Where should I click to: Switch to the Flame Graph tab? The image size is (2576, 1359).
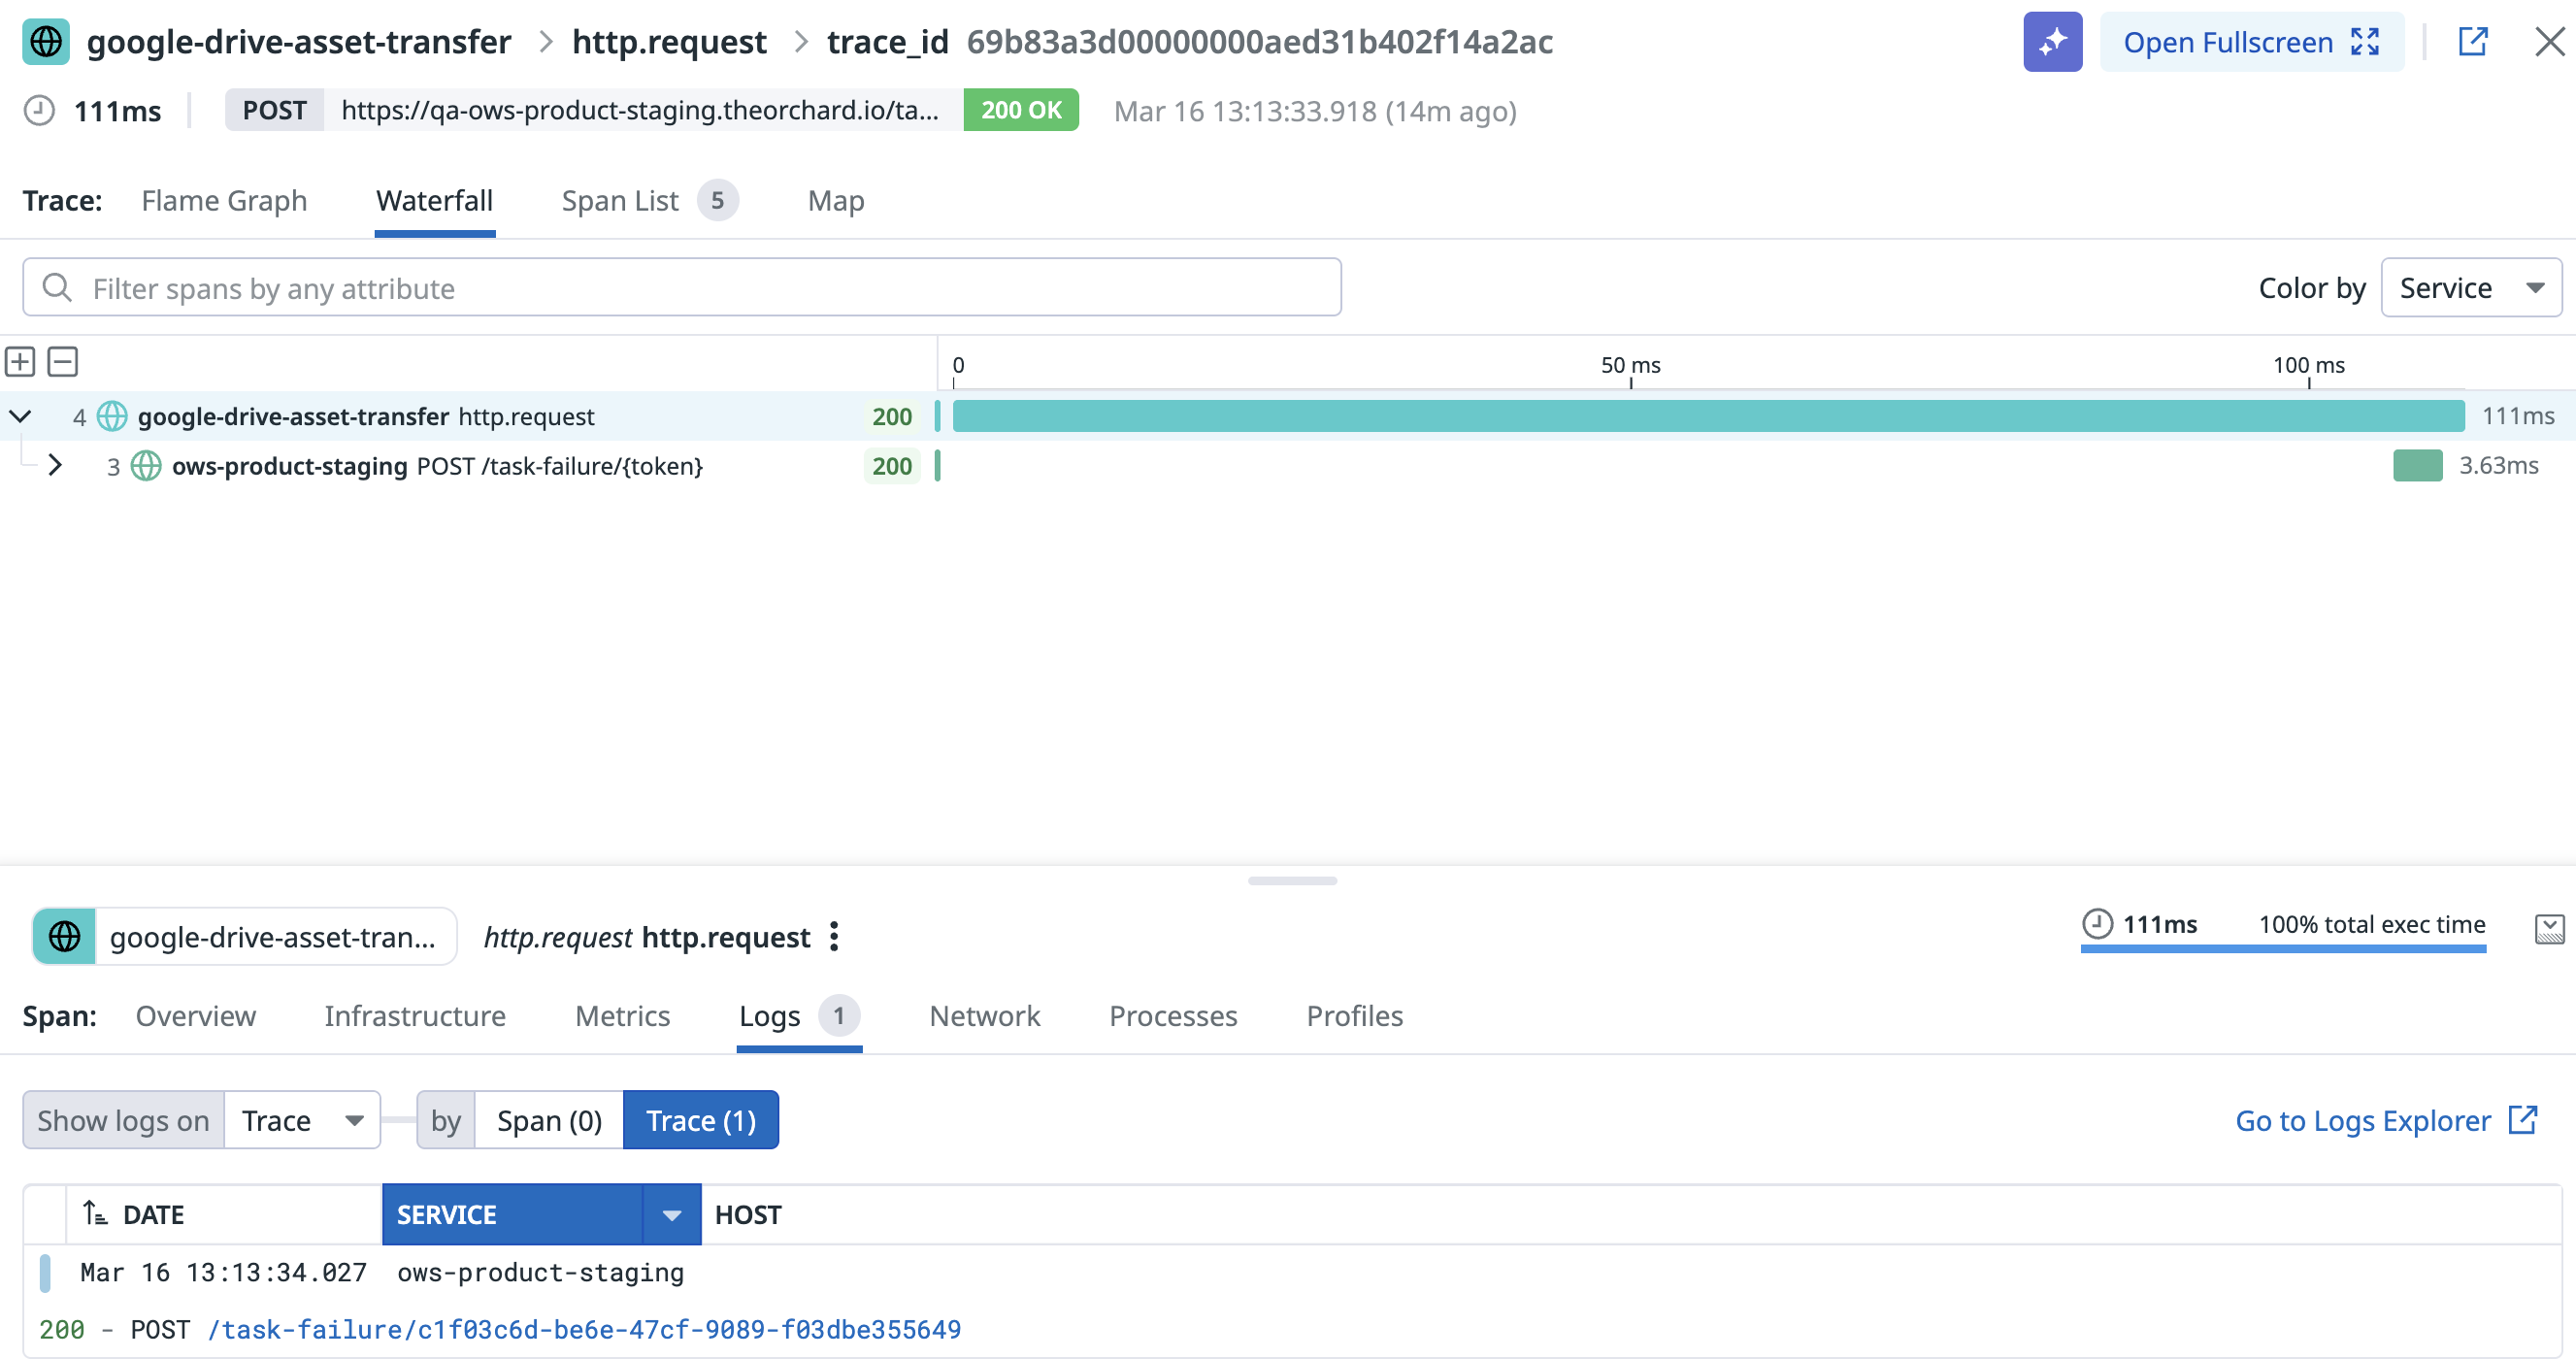pos(224,201)
